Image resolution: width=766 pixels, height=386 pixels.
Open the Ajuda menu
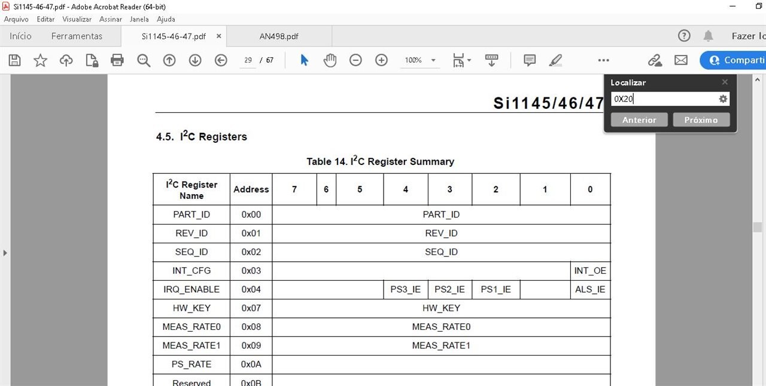coord(166,19)
